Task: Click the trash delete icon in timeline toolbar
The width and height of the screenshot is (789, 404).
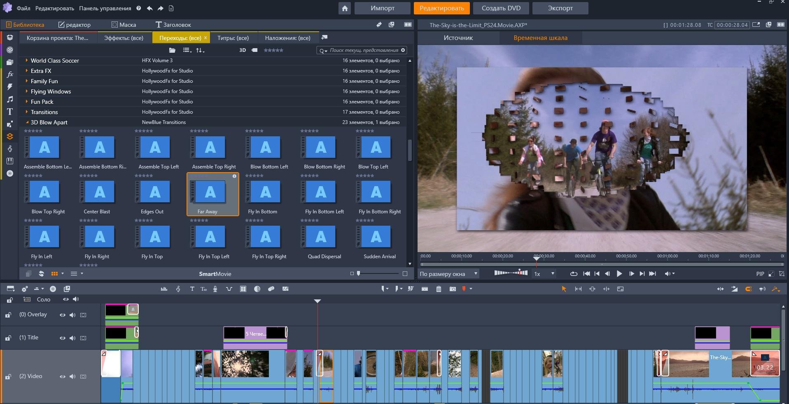Action: pos(439,289)
